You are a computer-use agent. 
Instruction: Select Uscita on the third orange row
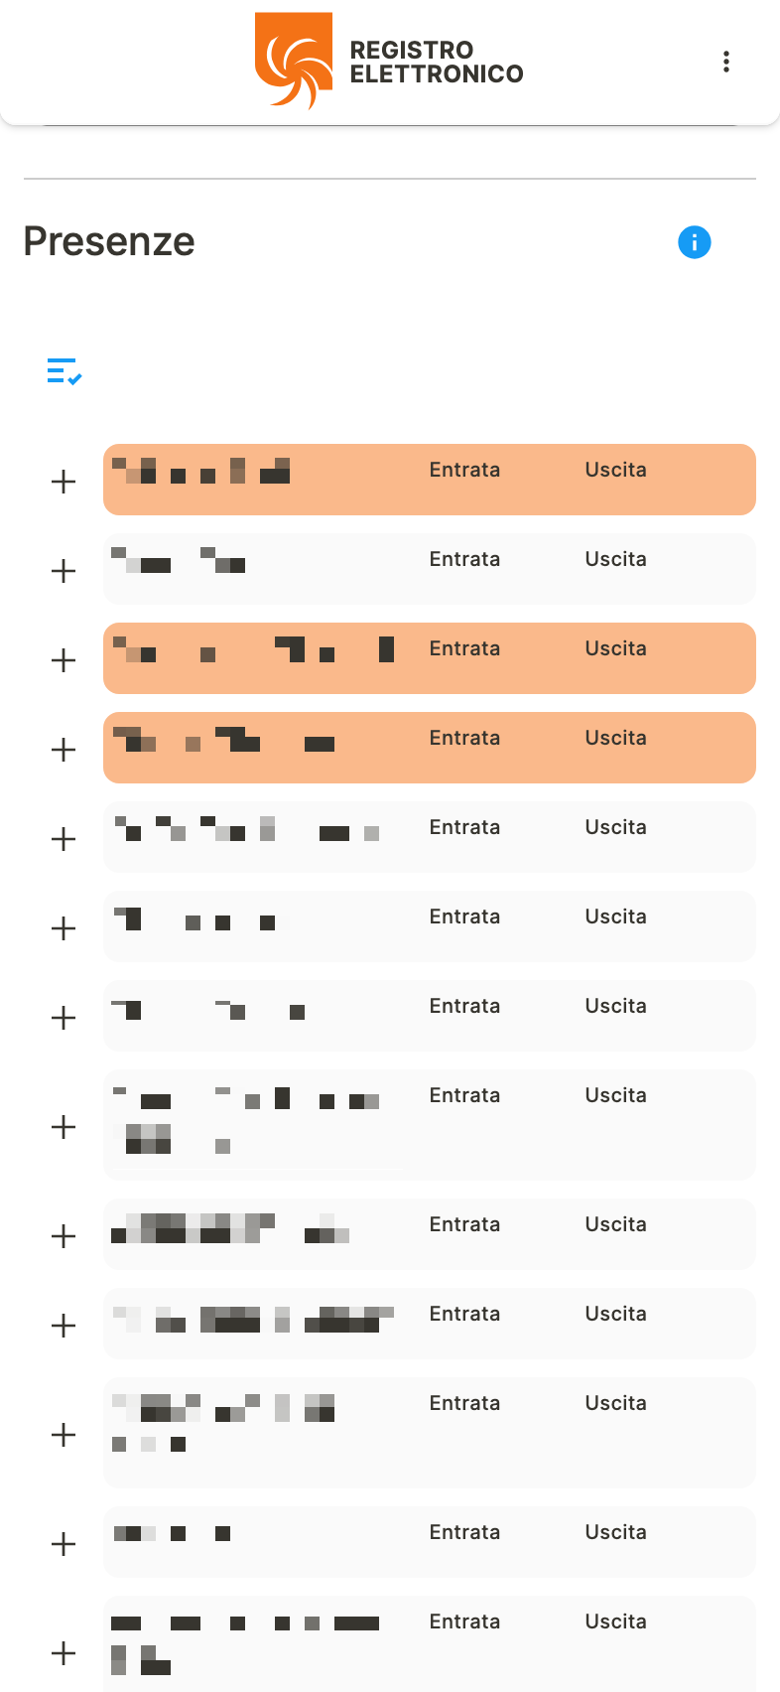click(x=615, y=648)
